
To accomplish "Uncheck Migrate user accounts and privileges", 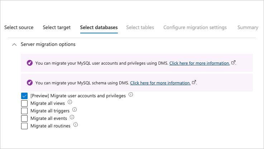I will pyautogui.click(x=24, y=96).
